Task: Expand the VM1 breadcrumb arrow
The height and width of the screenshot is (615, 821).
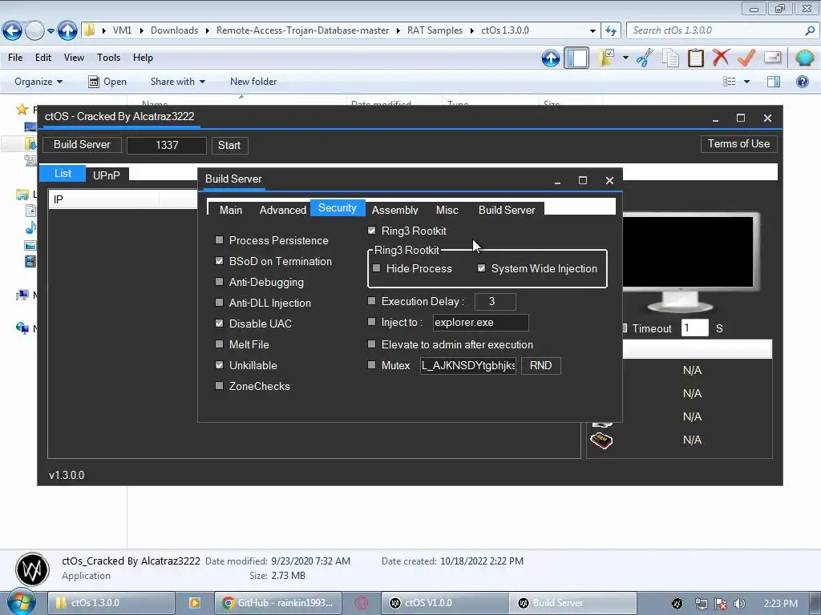Action: click(141, 31)
